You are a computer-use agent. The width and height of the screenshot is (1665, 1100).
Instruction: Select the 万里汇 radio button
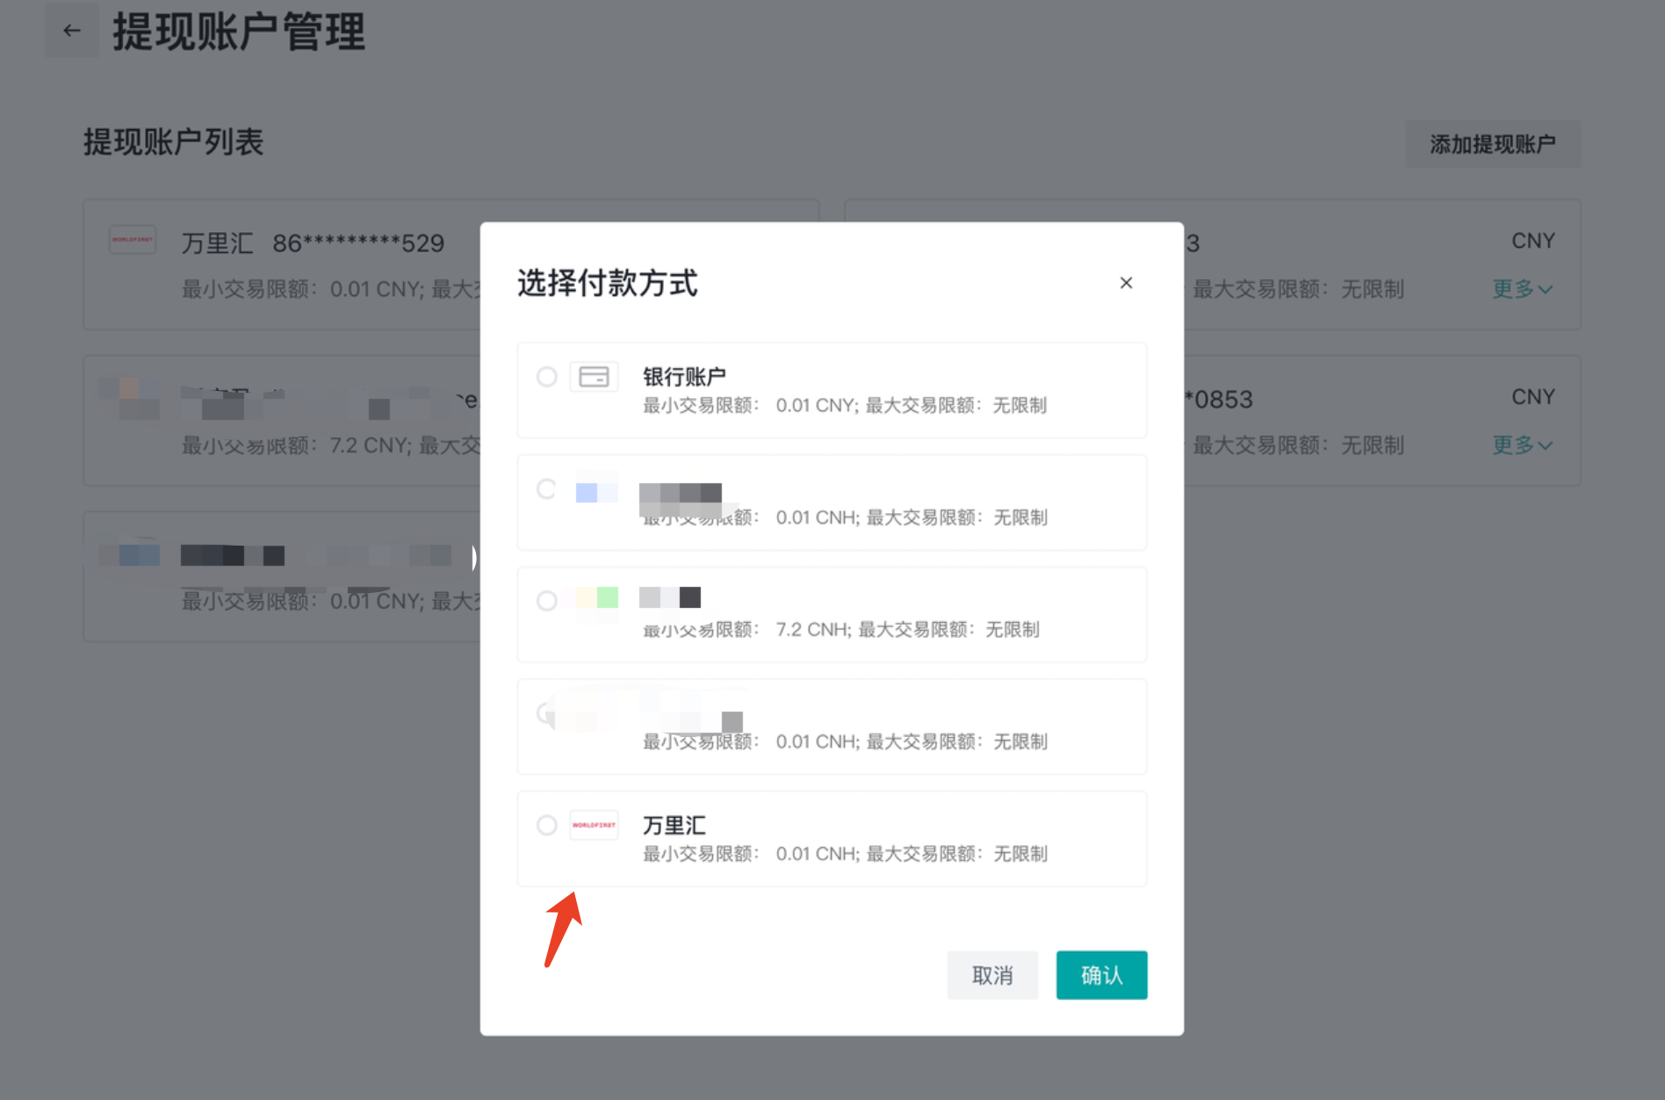click(546, 825)
